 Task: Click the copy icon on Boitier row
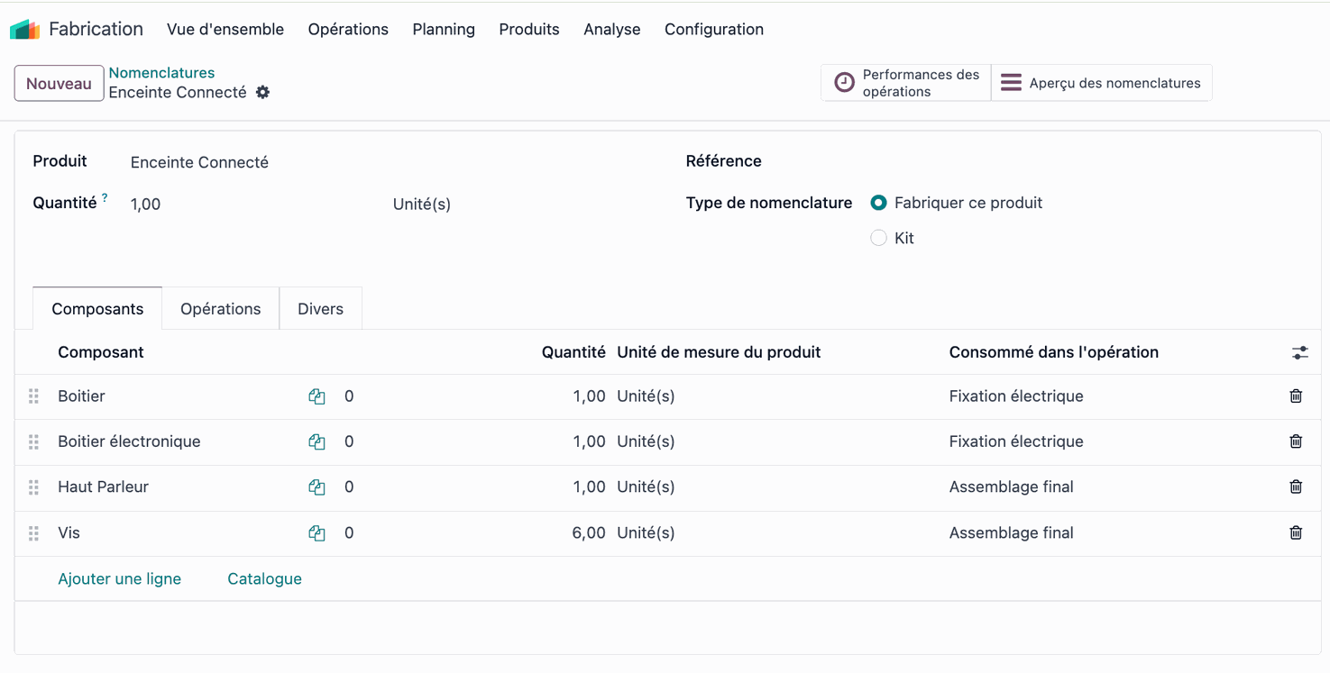pos(316,396)
